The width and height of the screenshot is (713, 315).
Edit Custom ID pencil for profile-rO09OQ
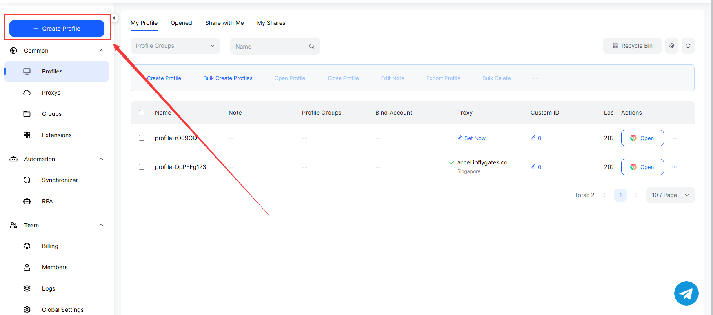tap(533, 138)
